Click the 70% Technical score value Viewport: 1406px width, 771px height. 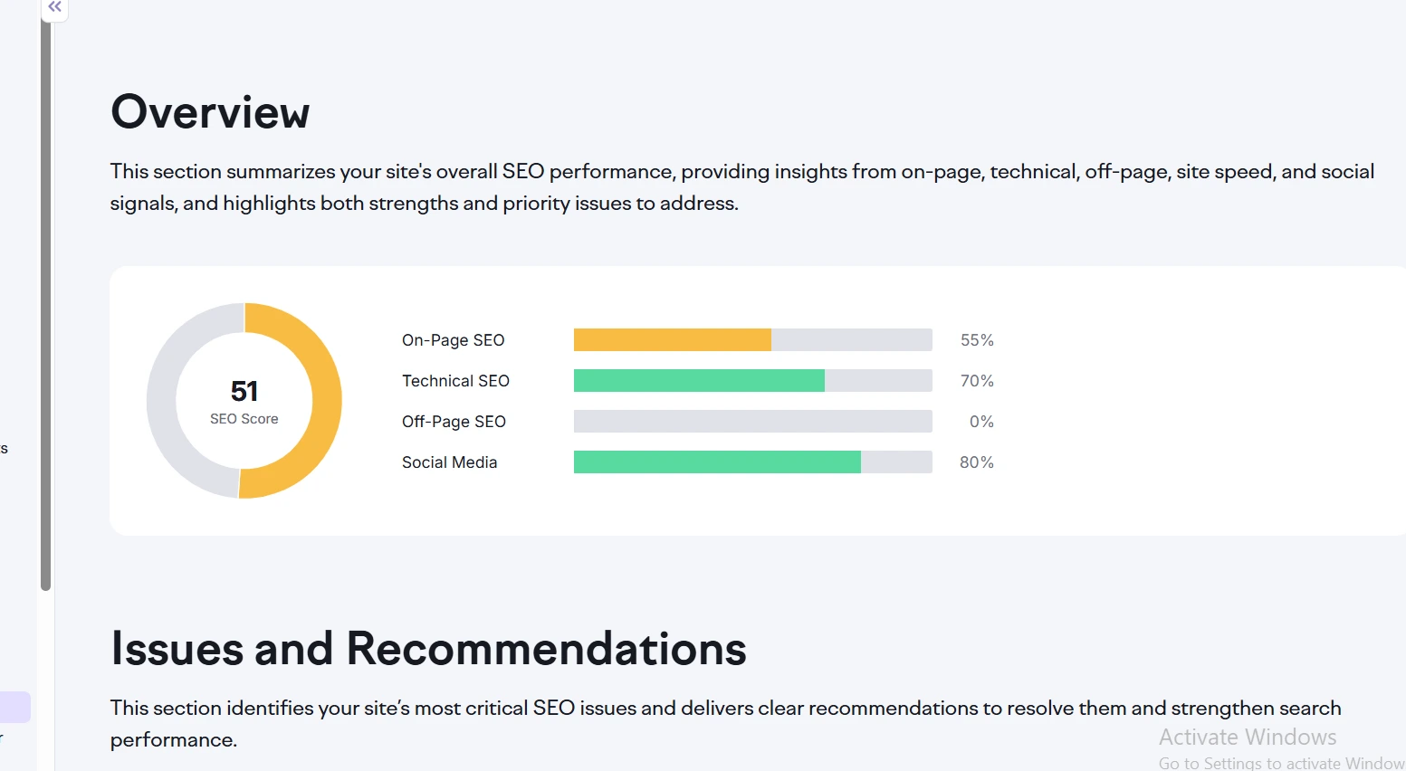coord(977,381)
